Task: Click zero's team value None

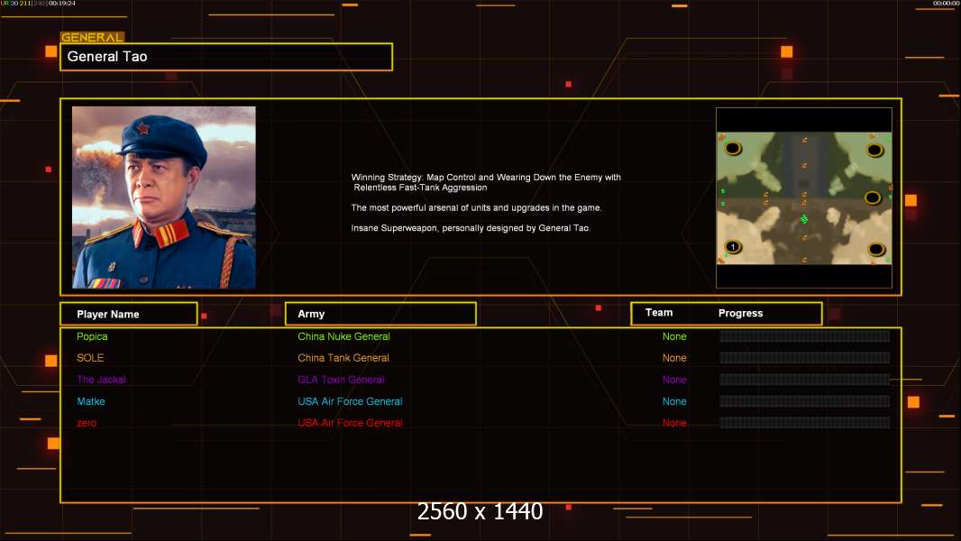Action: 674,423
